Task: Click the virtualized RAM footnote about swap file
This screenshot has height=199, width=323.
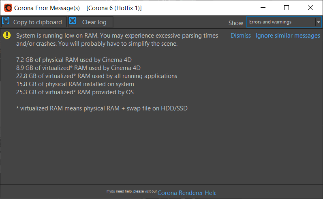Action: click(x=101, y=108)
